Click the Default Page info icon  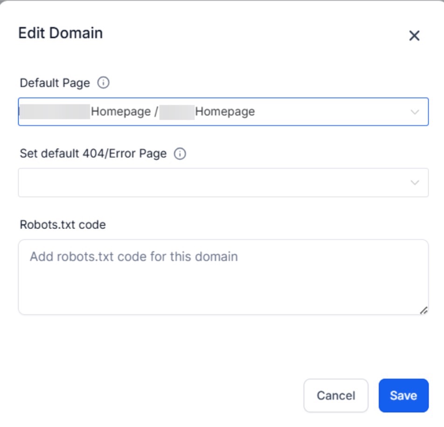coord(103,83)
